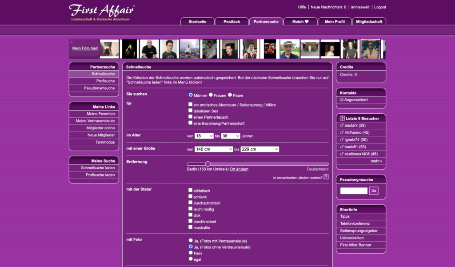
Task: Check the schlank build checkbox
Action: pos(190,196)
